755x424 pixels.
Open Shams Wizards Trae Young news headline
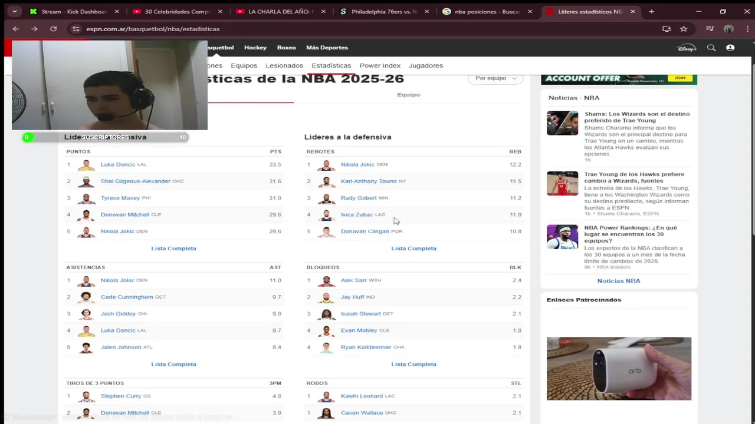pyautogui.click(x=637, y=117)
